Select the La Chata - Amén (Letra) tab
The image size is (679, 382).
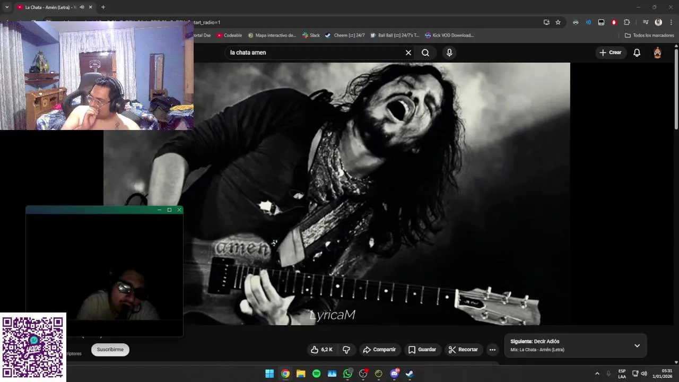50,7
